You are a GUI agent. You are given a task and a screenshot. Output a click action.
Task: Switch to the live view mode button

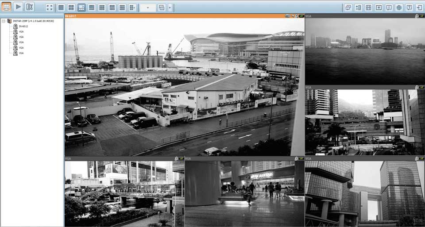click(6, 7)
